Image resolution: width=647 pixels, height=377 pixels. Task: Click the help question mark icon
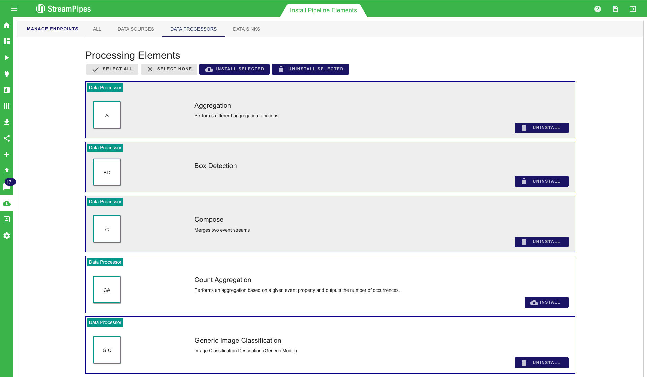[598, 9]
